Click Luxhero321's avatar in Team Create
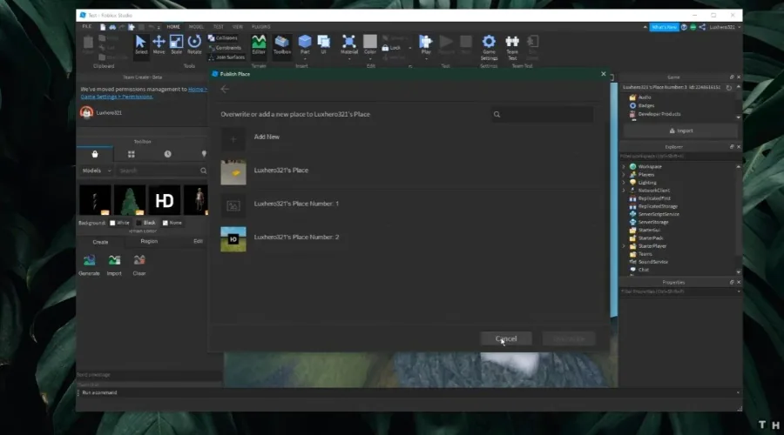 86,113
